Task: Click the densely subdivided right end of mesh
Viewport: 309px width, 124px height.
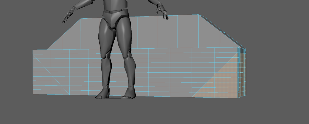Action: pyautogui.click(x=242, y=74)
